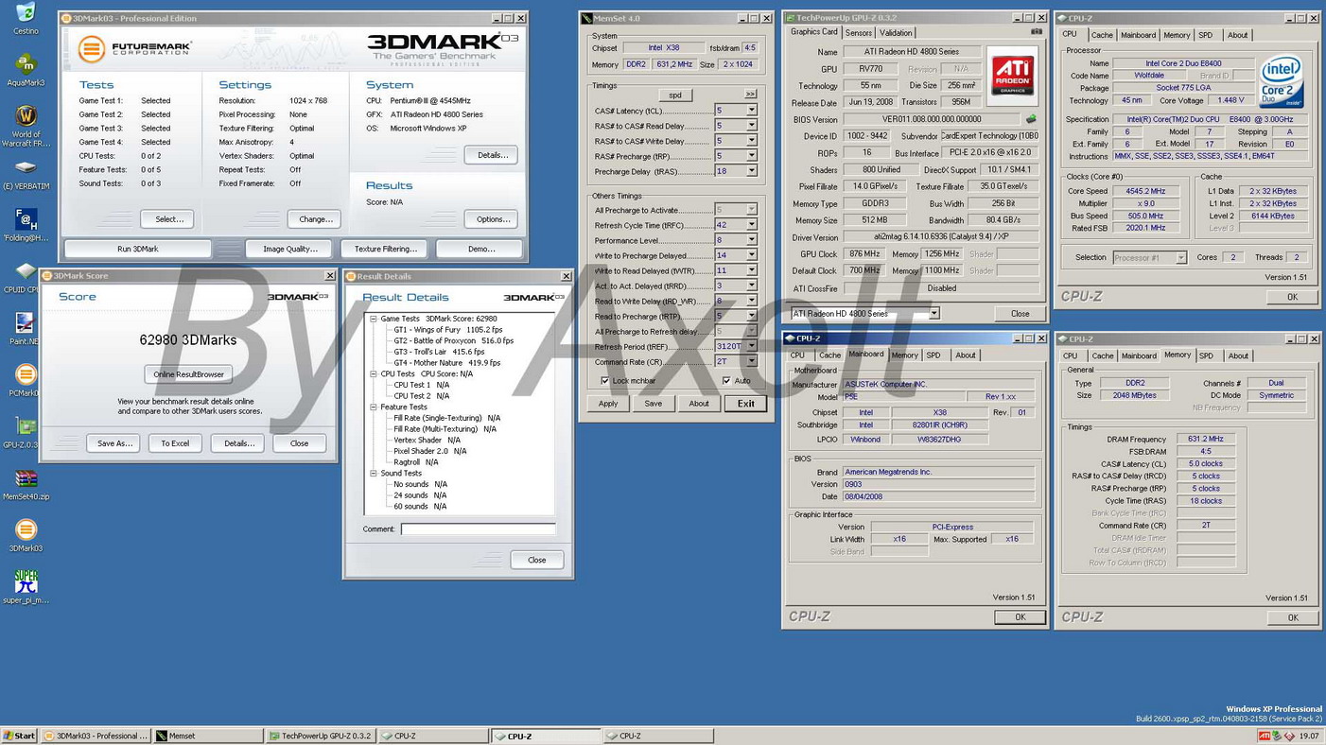Screen dimensions: 1326x745
Task: Select GT4 - Mother Nature result row
Action: [447, 363]
